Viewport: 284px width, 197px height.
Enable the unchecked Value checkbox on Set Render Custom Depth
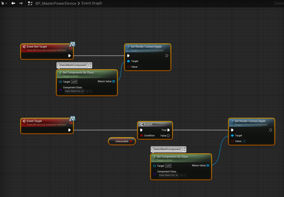(140, 67)
